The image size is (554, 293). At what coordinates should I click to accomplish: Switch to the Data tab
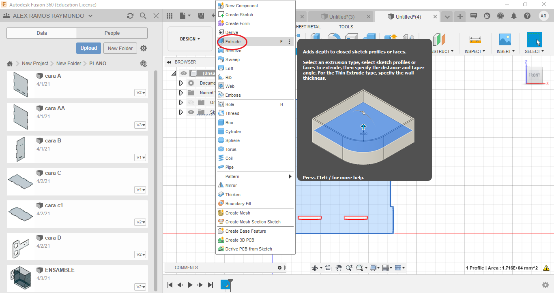(x=42, y=33)
